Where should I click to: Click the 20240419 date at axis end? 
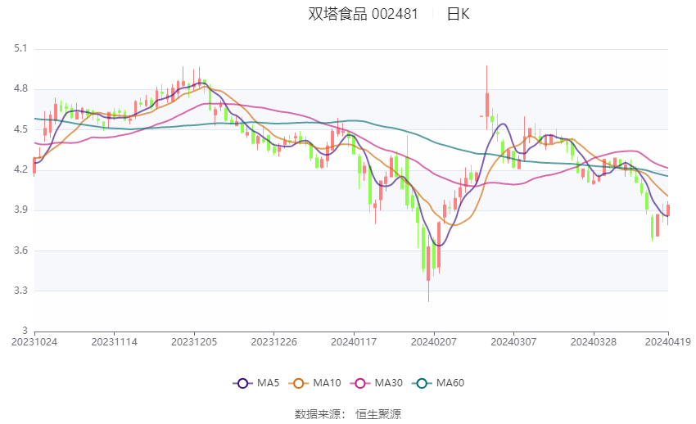667,342
